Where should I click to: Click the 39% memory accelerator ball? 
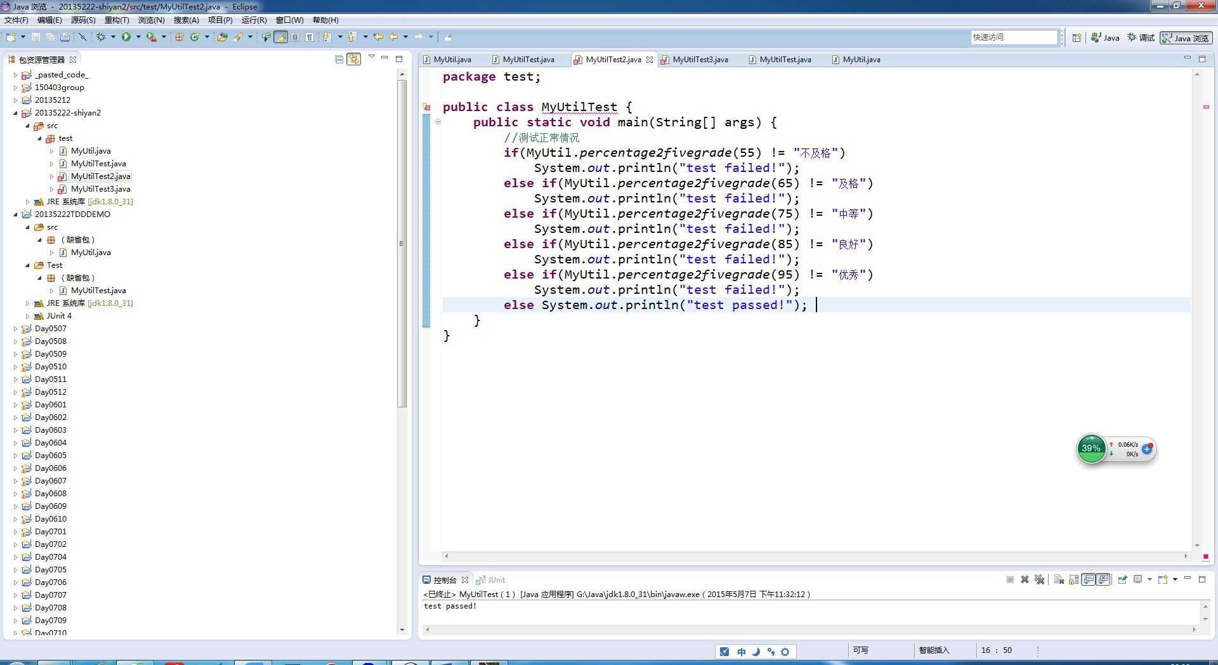point(1091,449)
